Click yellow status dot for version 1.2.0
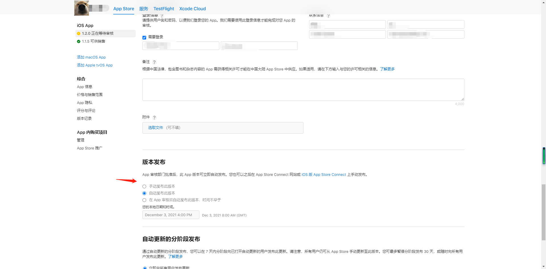The height and width of the screenshot is (269, 546). [79, 34]
